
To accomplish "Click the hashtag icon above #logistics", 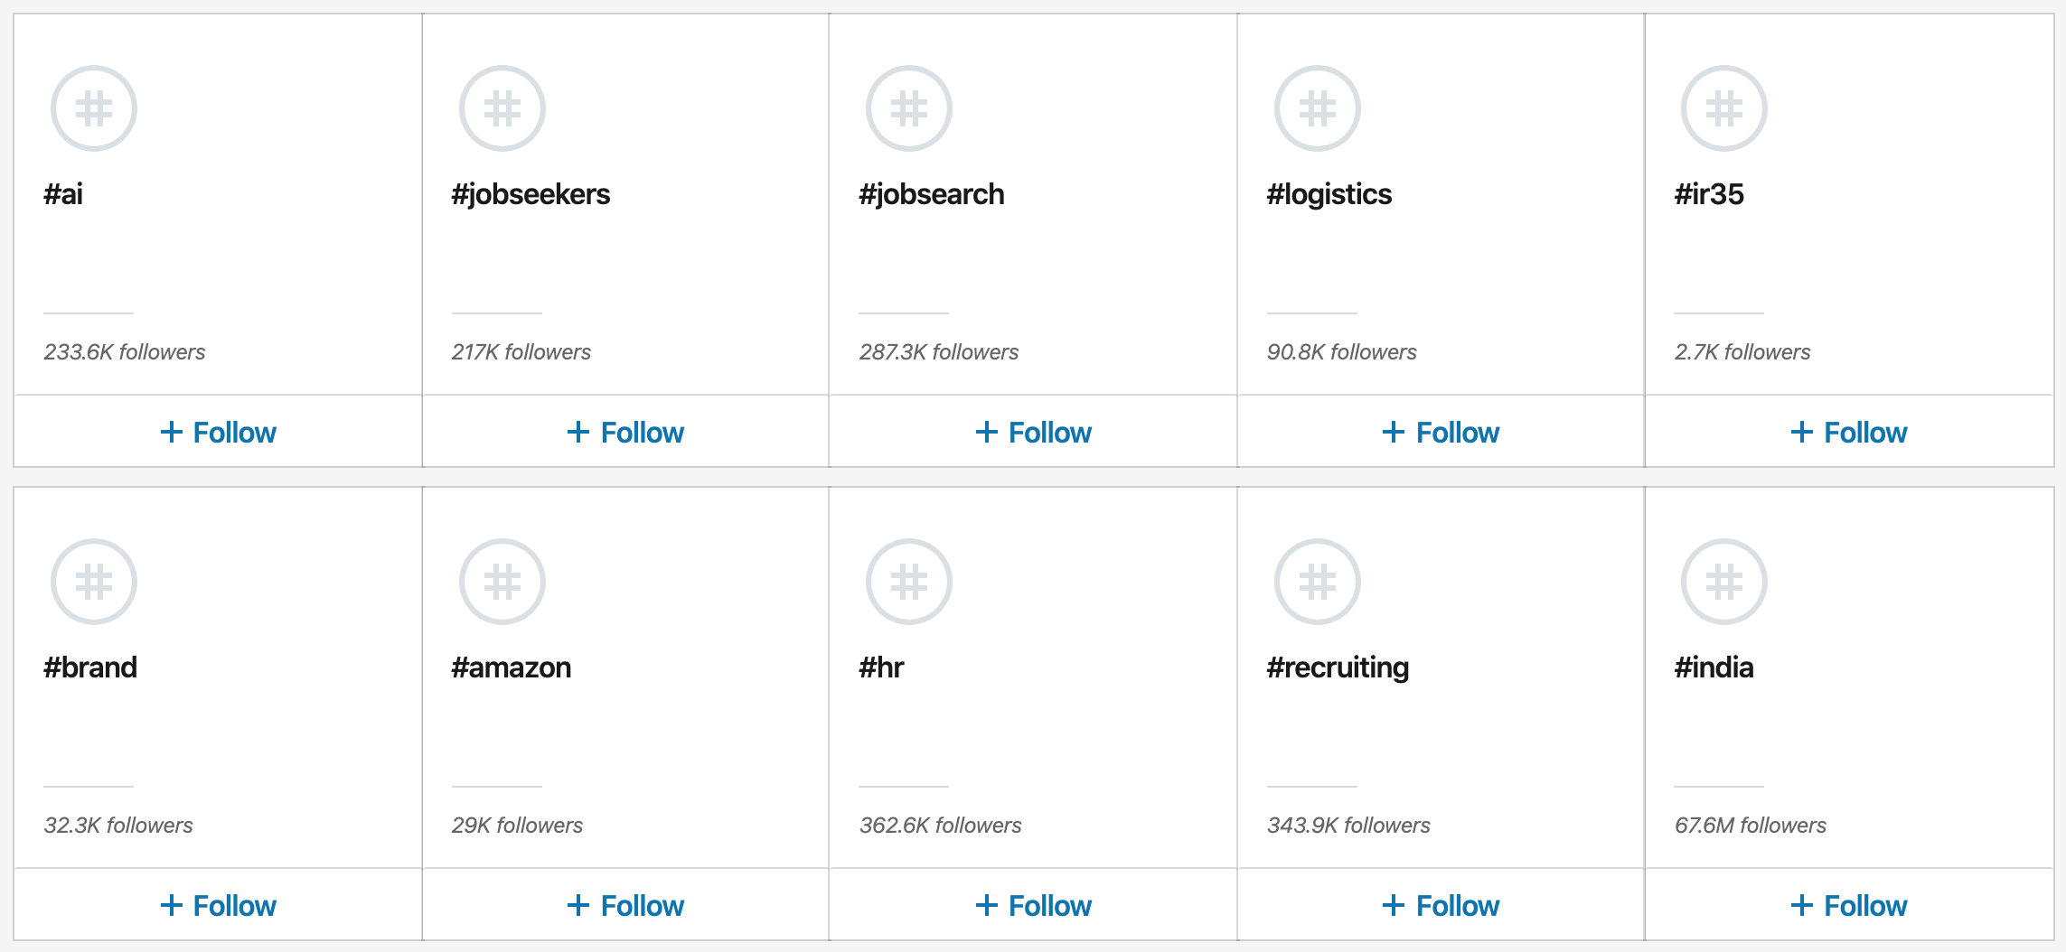I will point(1317,108).
